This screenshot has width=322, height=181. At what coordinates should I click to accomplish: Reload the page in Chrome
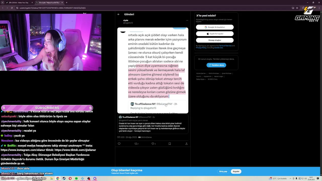12,8
